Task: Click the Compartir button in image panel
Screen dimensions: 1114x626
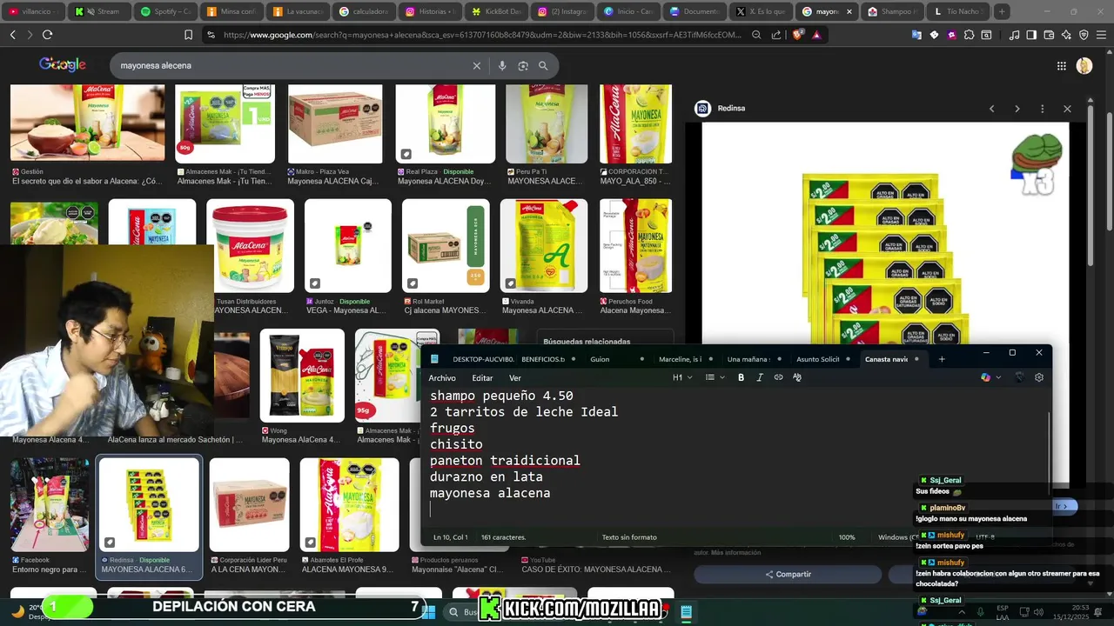Action: click(788, 575)
